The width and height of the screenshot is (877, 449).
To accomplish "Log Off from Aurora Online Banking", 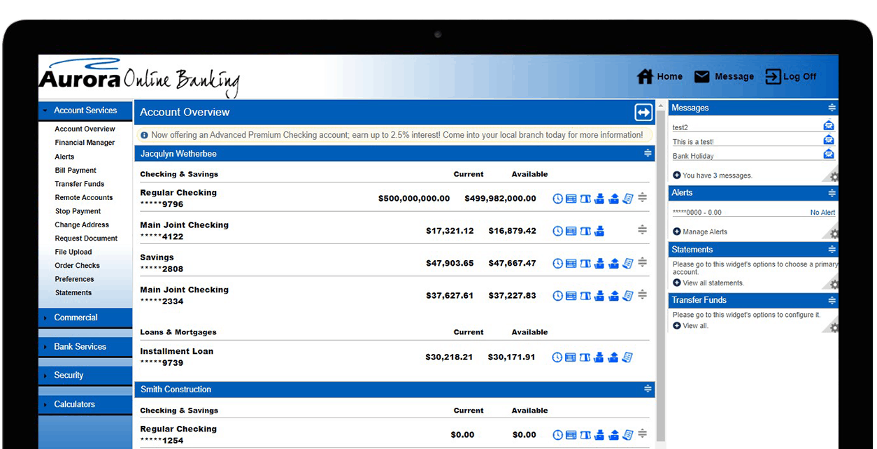I will click(791, 76).
